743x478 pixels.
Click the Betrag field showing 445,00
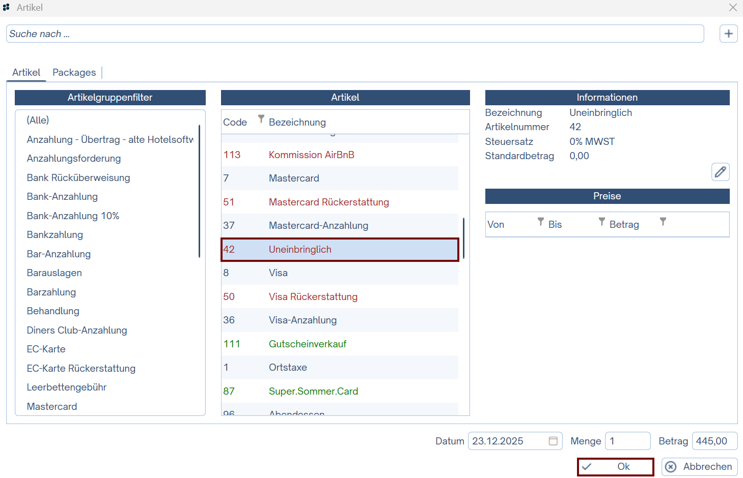pos(714,441)
